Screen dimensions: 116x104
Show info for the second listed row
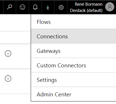(x=8, y=78)
